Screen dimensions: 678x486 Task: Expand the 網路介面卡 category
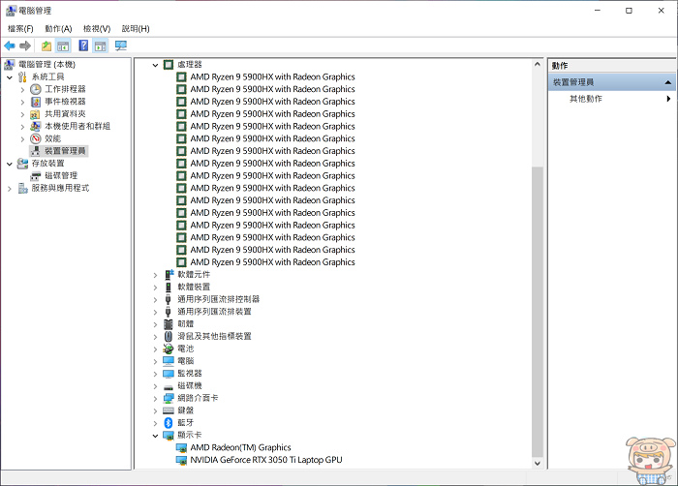(x=155, y=398)
